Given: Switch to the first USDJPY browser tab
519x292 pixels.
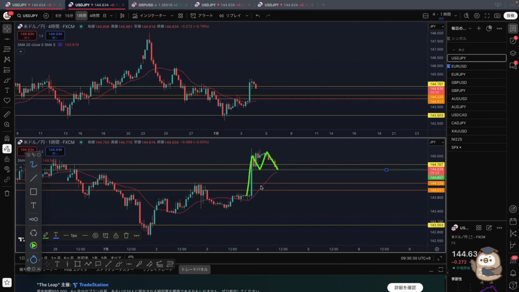Looking at the screenshot, I should 33,5.
